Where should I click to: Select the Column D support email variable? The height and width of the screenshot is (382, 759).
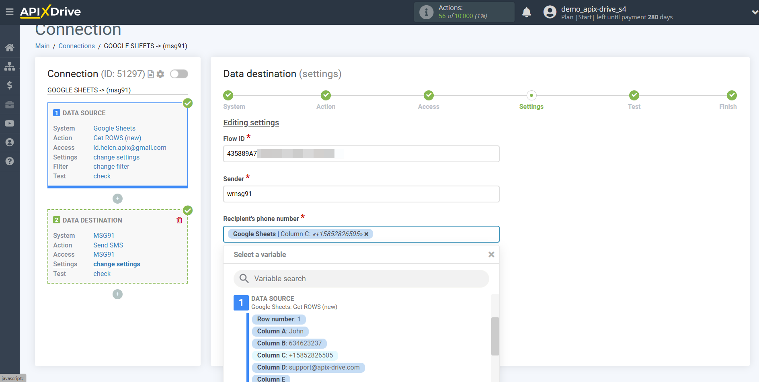(308, 368)
